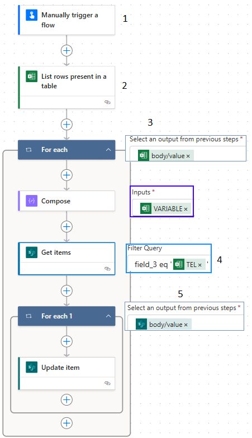Click the Filter Query input field

tap(169, 264)
